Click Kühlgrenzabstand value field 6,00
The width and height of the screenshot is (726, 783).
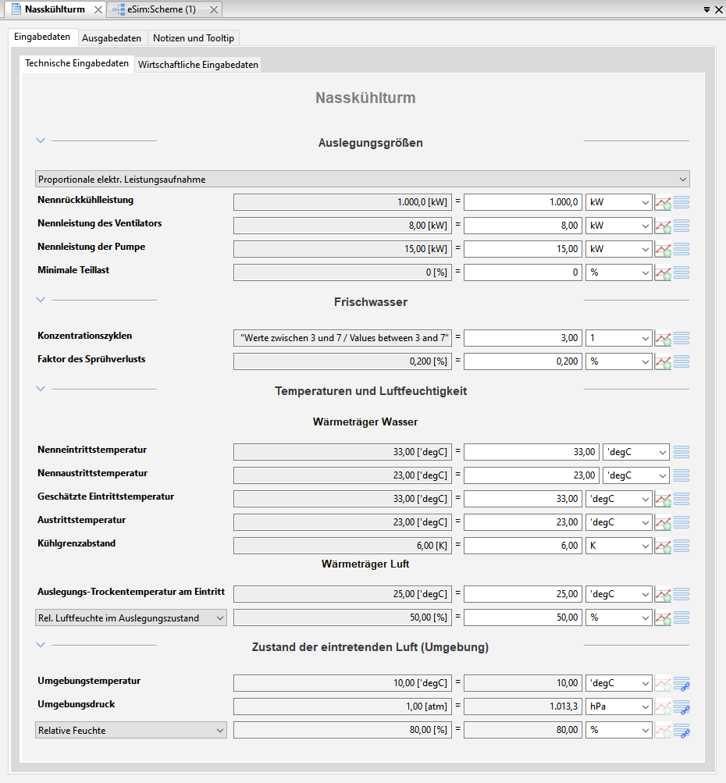[523, 546]
